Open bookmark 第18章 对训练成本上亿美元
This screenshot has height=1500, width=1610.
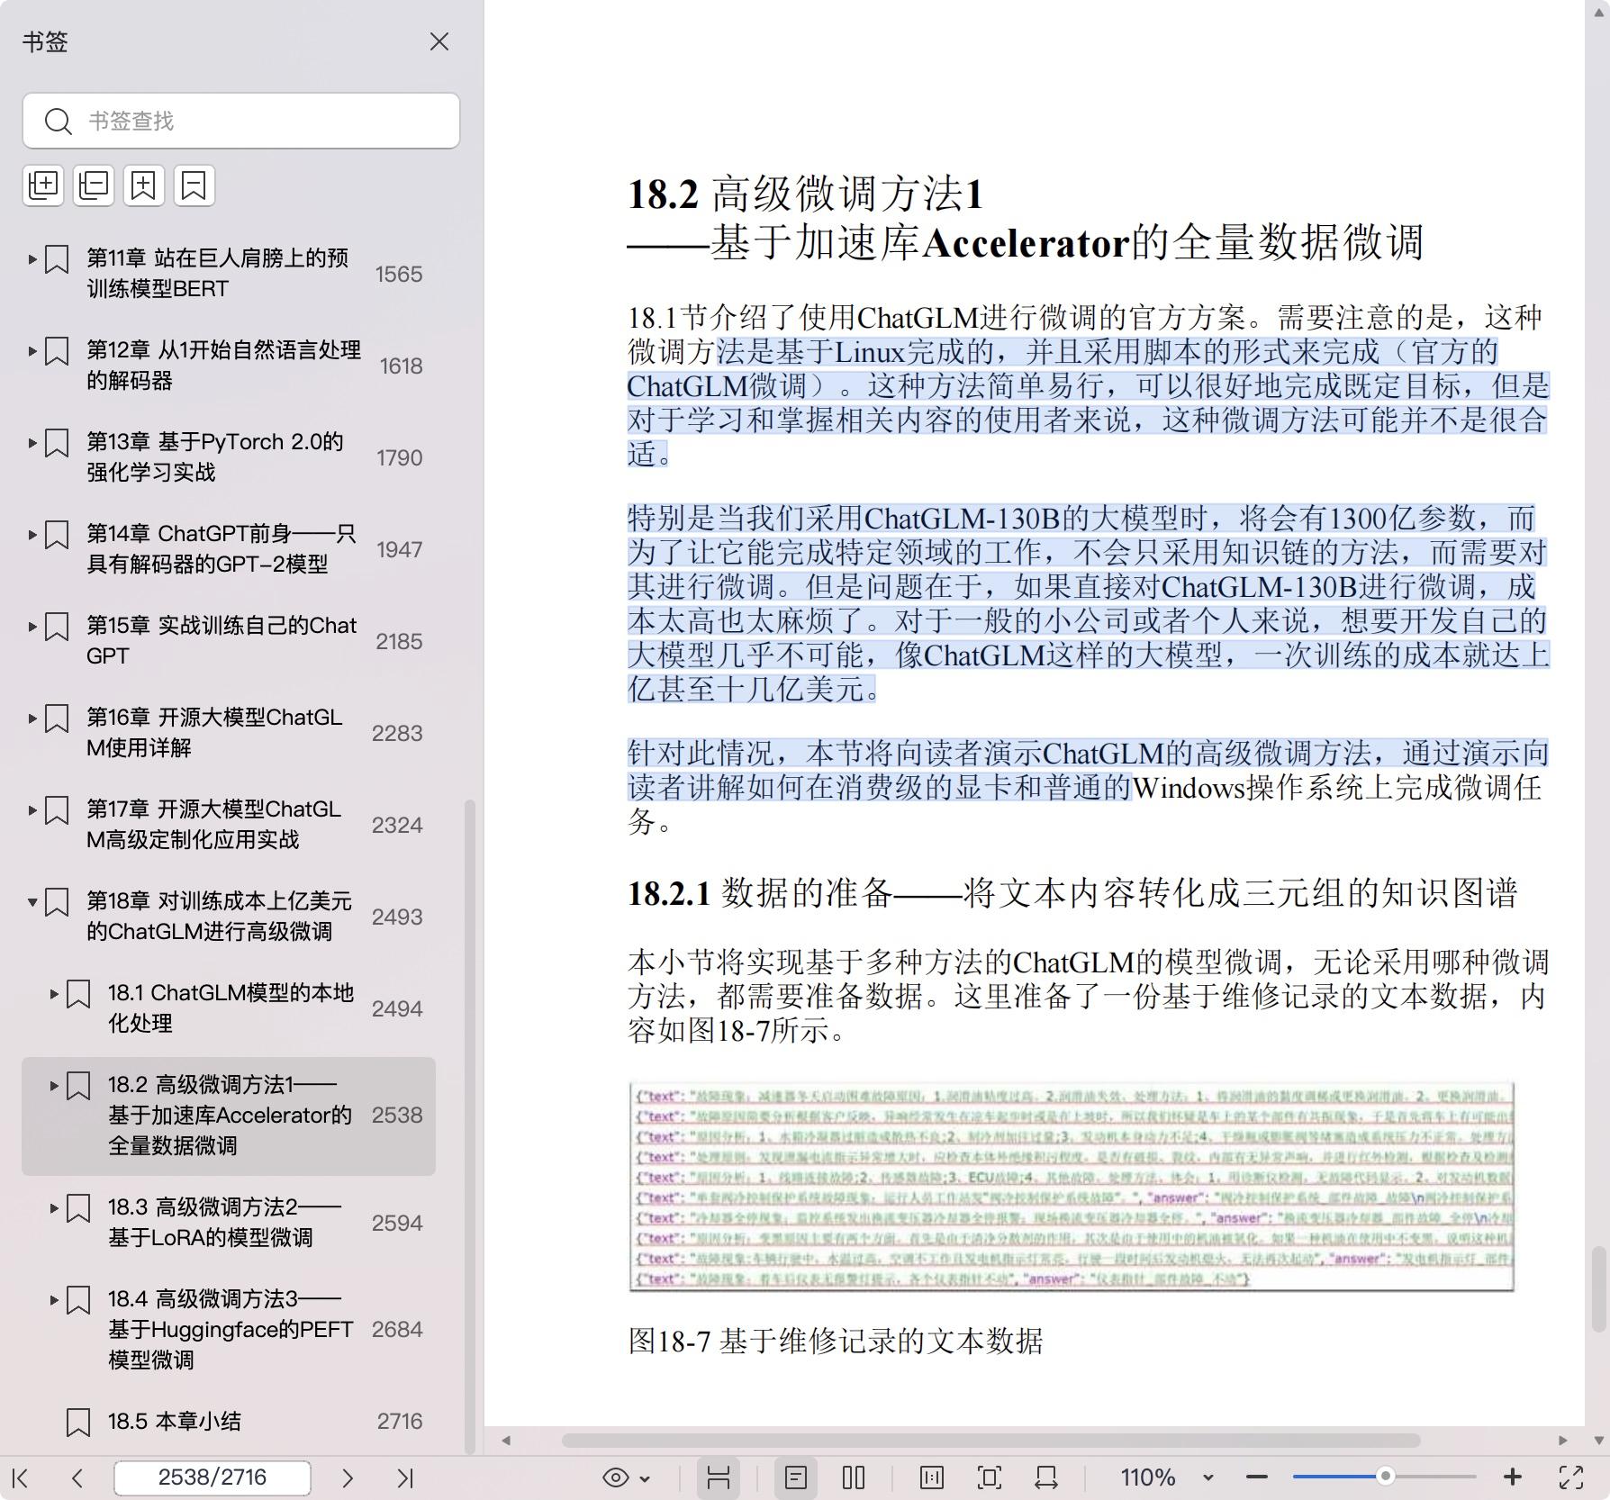pyautogui.click(x=219, y=917)
